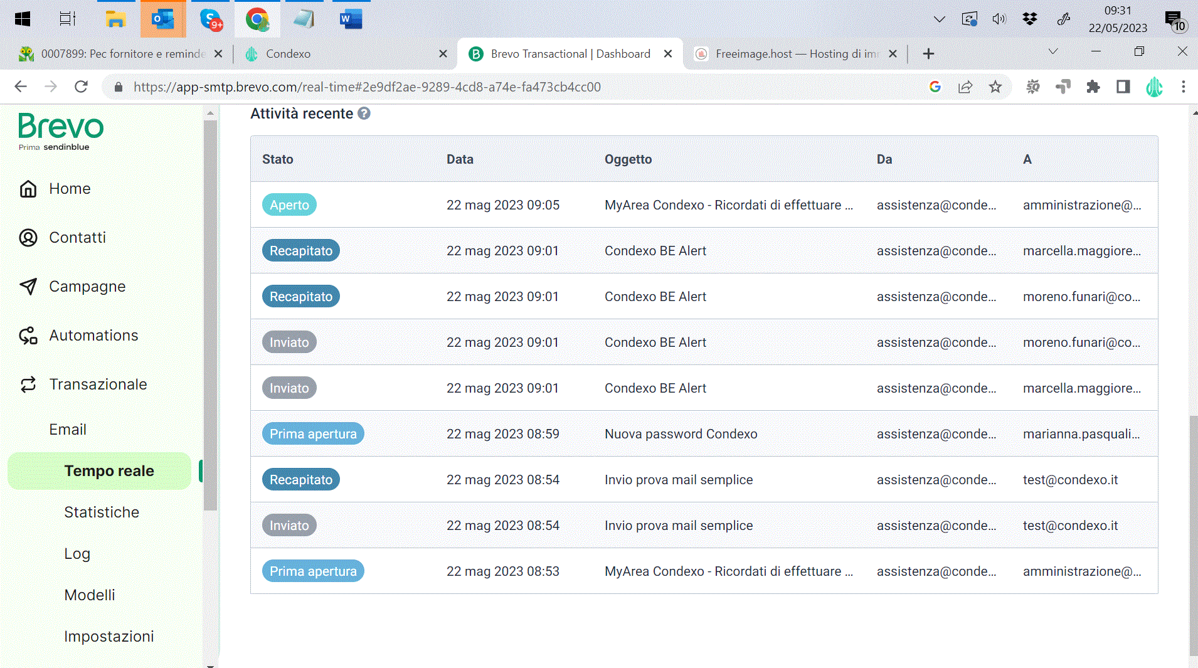Reload the current browser page

[x=81, y=87]
